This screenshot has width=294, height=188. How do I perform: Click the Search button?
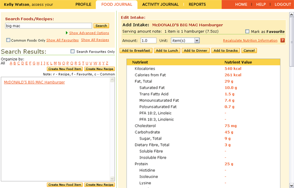pyautogui.click(x=101, y=26)
